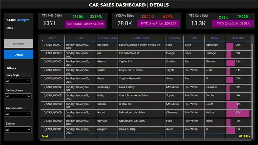Click the ($0.22K) difference value
Screen dimensions: 258x145
coord(148,17)
